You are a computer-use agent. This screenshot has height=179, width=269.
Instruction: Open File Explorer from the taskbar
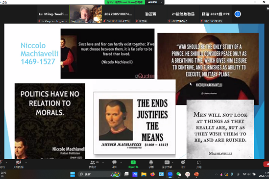point(144,174)
